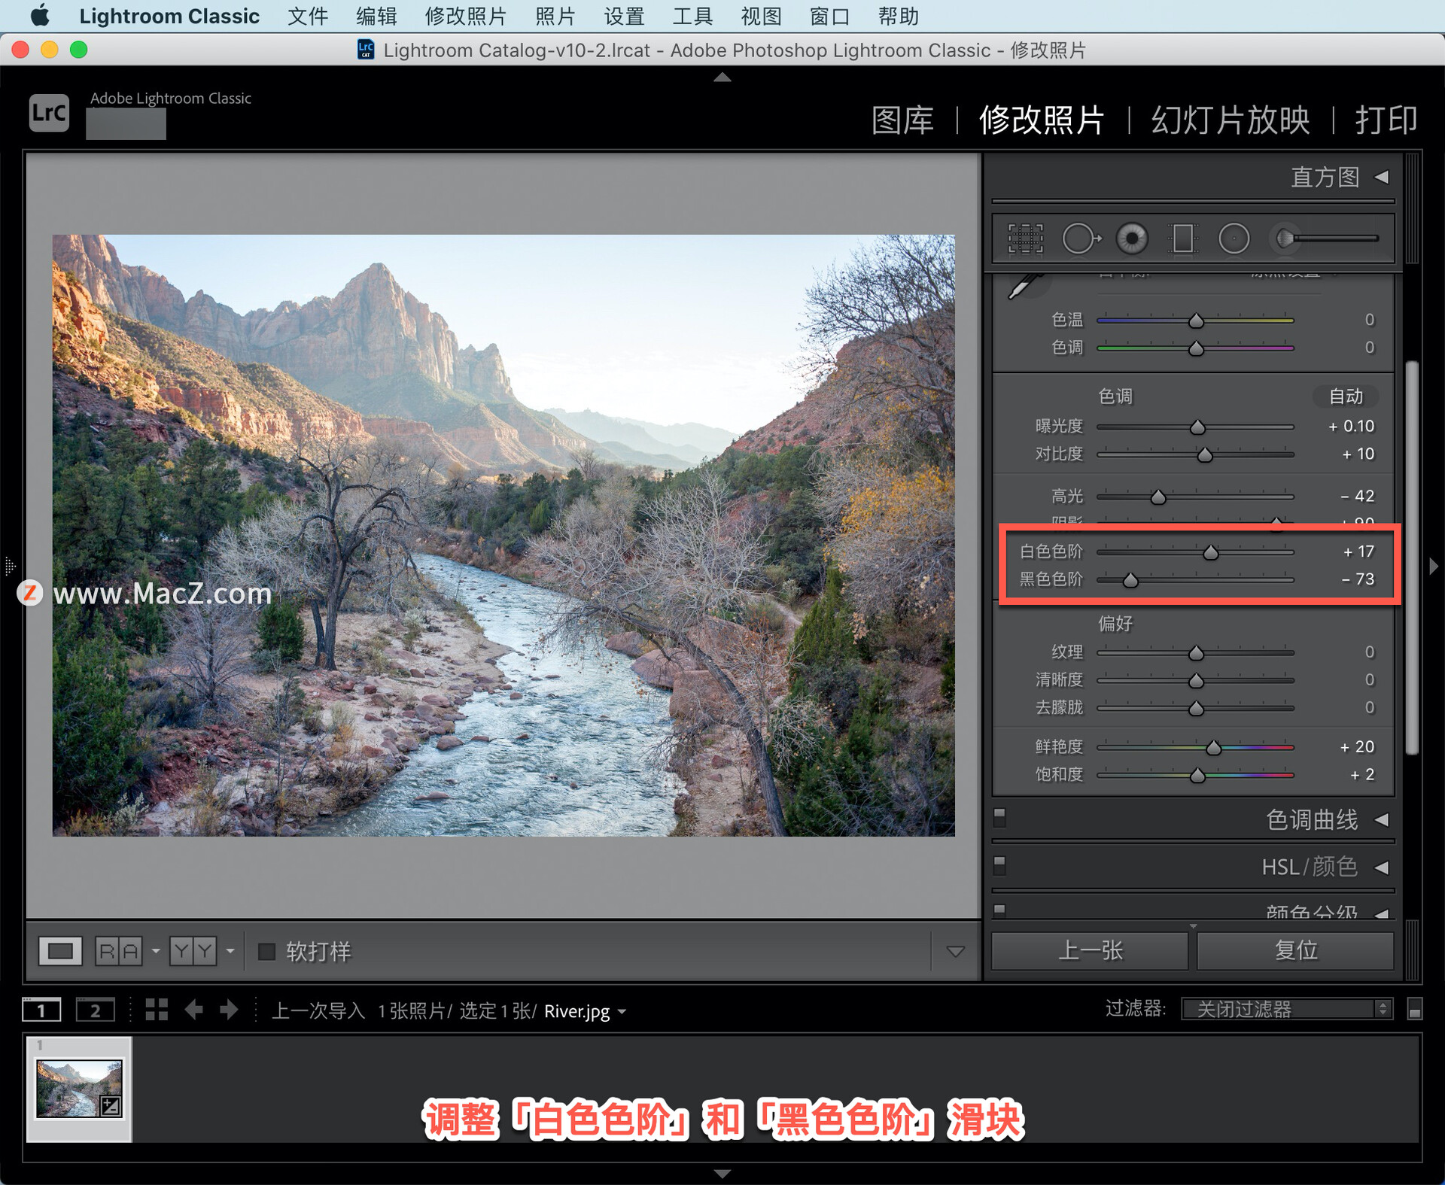Switch to the 打印 module
This screenshot has height=1185, width=1445.
click(1386, 120)
